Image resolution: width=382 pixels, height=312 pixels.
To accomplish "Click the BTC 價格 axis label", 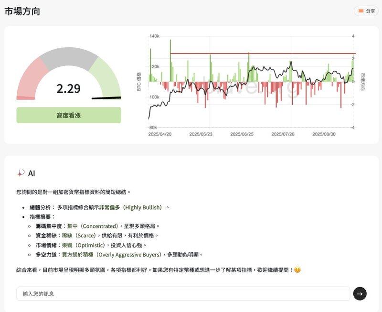I will pos(139,82).
